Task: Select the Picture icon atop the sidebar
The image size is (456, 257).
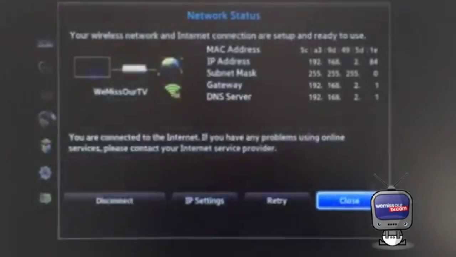Action: (45, 44)
